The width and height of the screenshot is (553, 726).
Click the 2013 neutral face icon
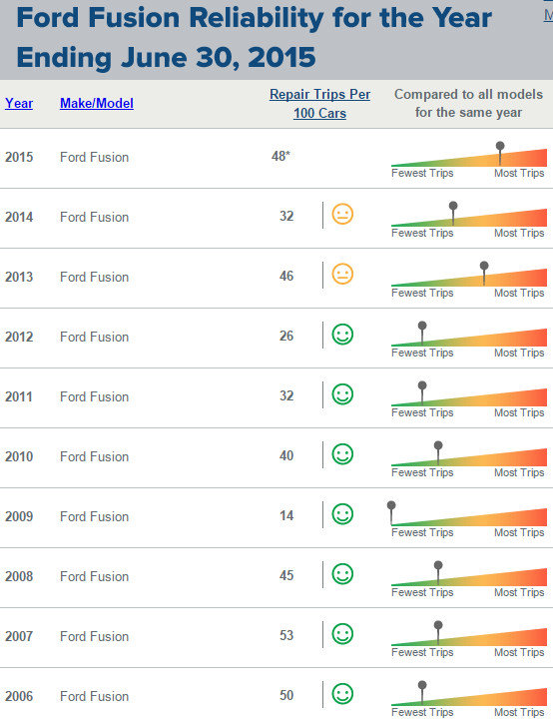342,274
